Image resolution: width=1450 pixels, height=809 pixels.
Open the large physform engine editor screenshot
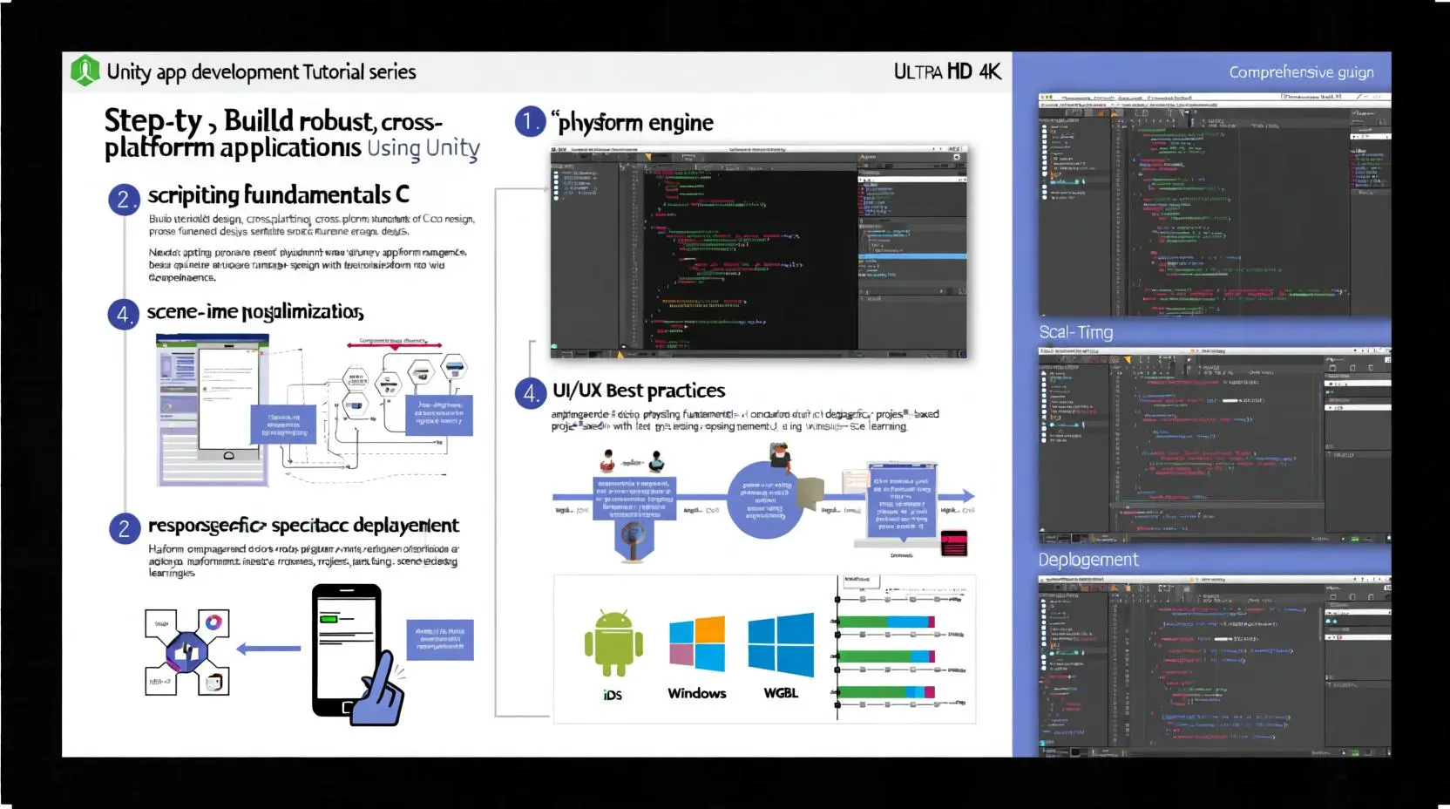[758, 253]
